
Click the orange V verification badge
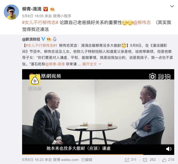point(46,9)
